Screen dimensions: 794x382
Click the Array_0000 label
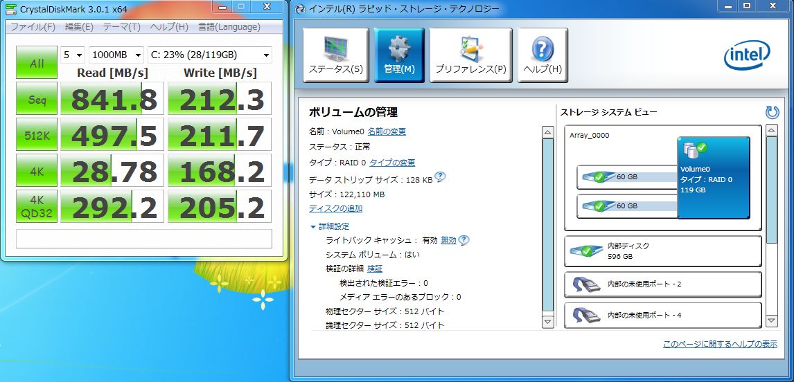(x=590, y=136)
